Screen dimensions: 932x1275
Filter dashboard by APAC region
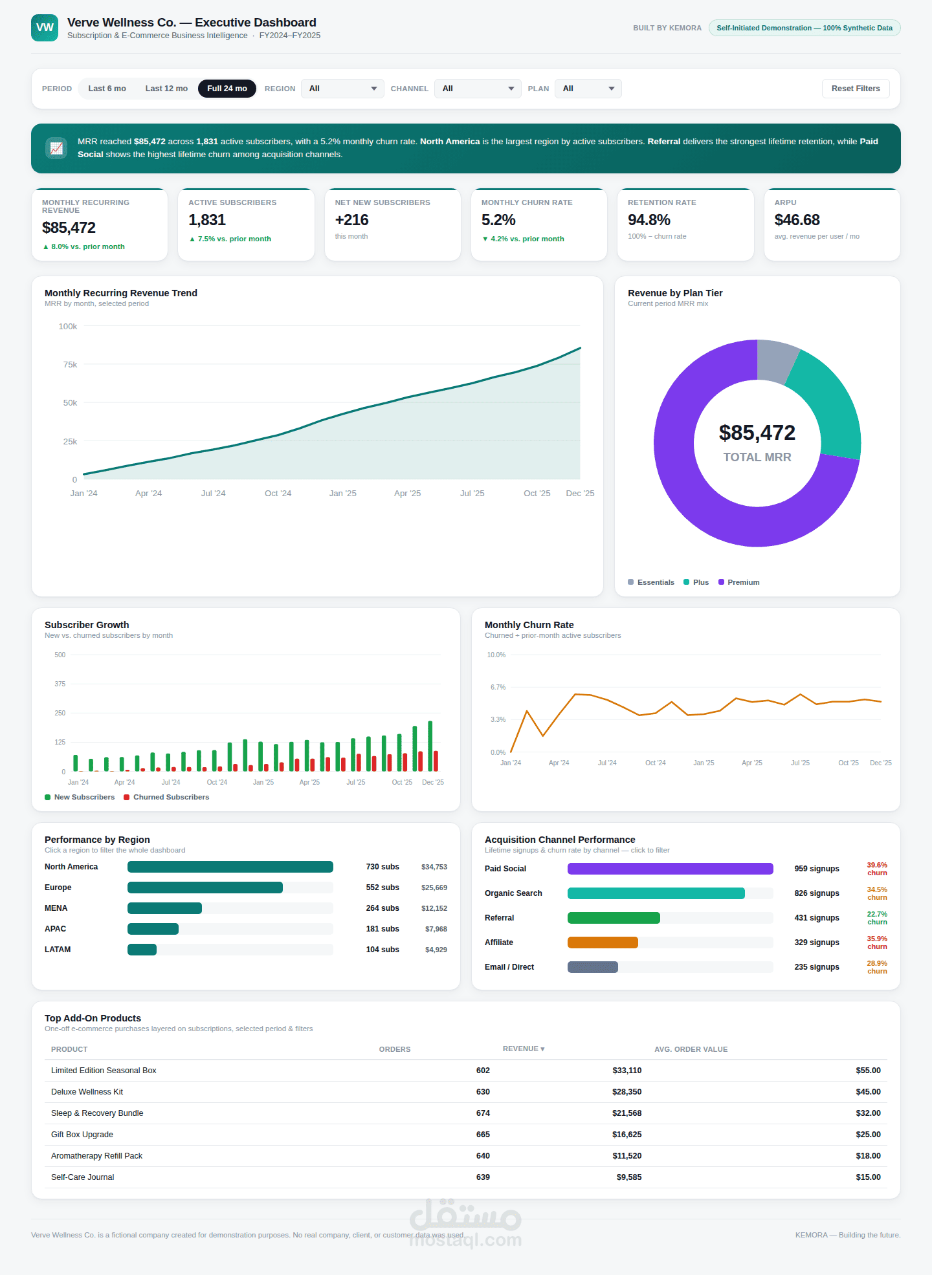tap(246, 929)
